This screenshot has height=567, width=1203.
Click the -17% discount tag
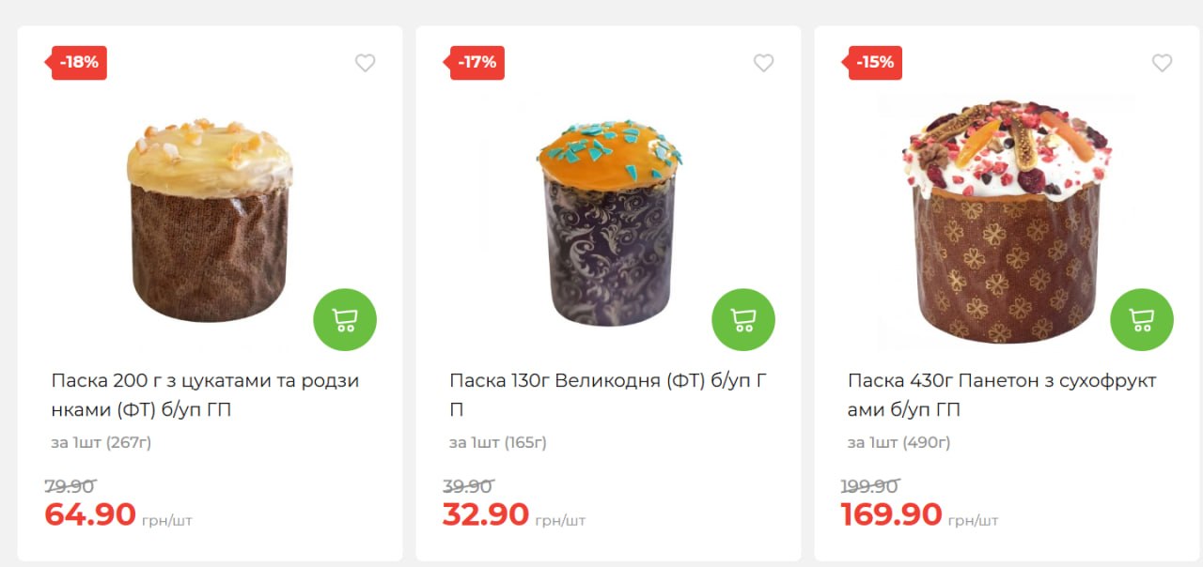click(477, 63)
